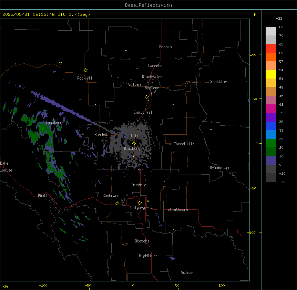Click the Vulcan town label
Viewport: 297px width, 290px height.
(187, 273)
